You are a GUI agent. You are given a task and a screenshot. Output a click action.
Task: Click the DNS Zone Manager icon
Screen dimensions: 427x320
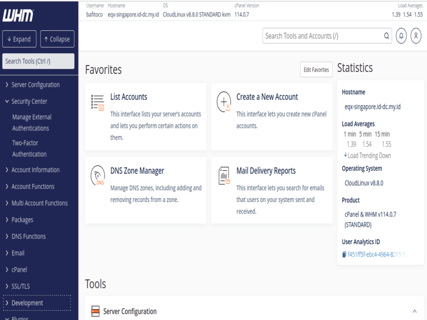[x=98, y=175]
